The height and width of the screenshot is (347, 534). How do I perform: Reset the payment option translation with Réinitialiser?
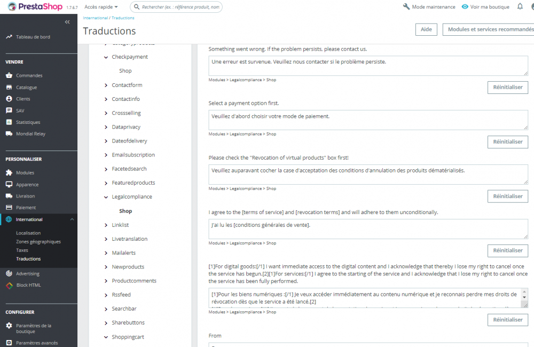click(507, 141)
